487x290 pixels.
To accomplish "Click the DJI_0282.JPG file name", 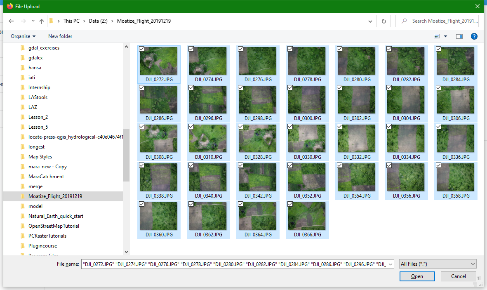I will pyautogui.click(x=406, y=79).
